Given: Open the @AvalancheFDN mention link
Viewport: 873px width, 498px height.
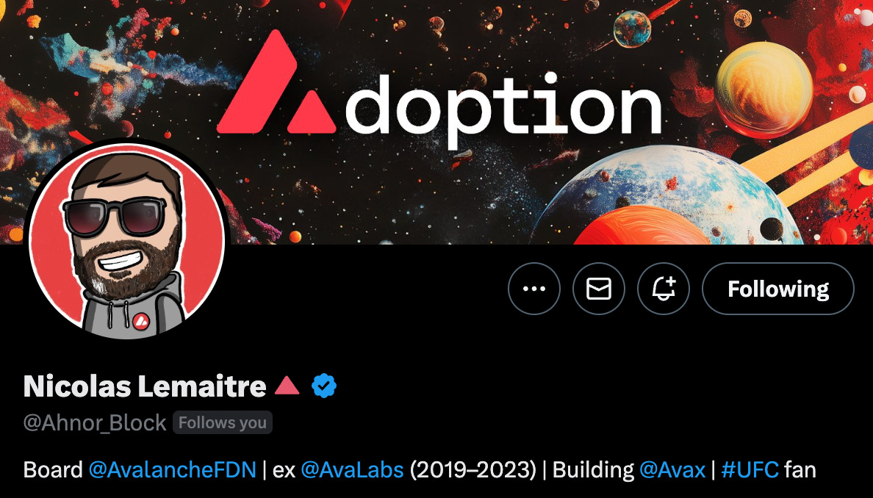Looking at the screenshot, I should point(173,470).
